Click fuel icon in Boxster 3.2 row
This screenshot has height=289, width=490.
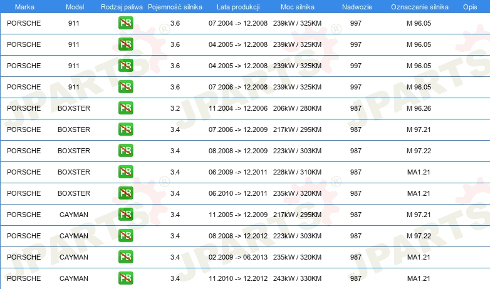(x=125, y=108)
